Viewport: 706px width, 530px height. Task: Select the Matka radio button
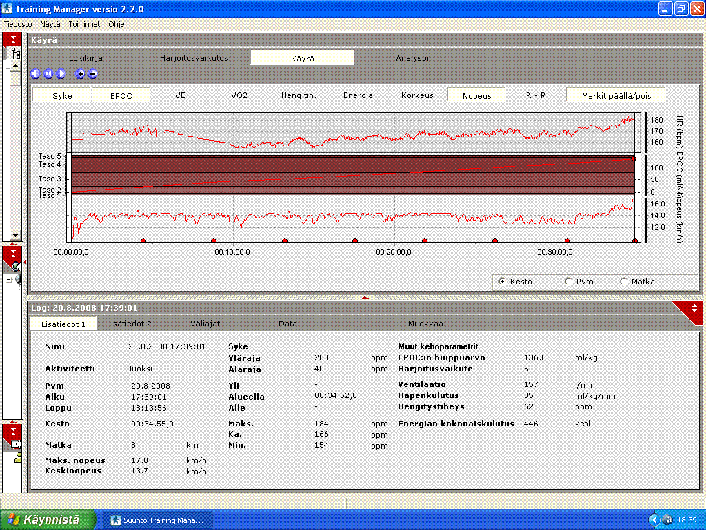(x=624, y=282)
